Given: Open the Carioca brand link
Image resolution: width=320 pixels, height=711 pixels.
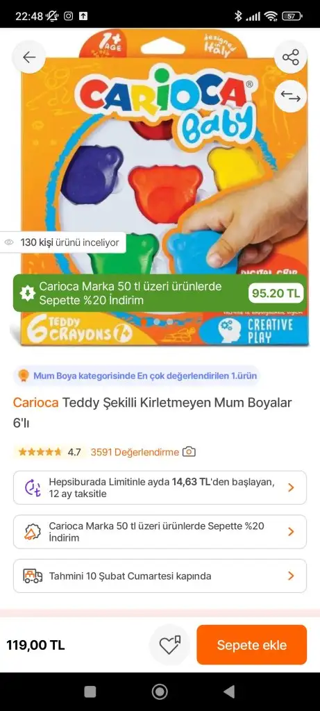Looking at the screenshot, I should pos(35,402).
